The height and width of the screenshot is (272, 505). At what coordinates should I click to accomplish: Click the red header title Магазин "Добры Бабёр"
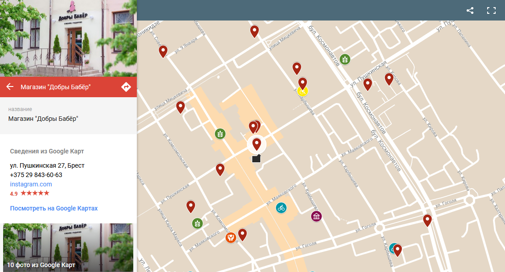pyautogui.click(x=55, y=87)
